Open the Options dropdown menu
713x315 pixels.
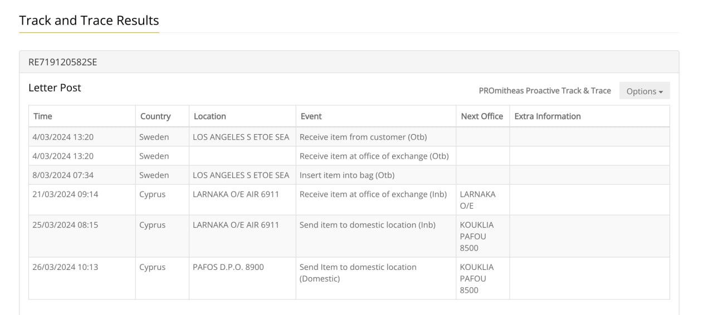click(x=644, y=91)
